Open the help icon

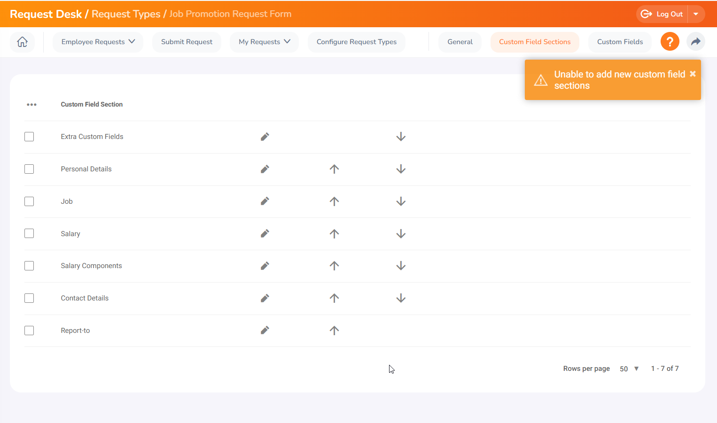tap(670, 41)
